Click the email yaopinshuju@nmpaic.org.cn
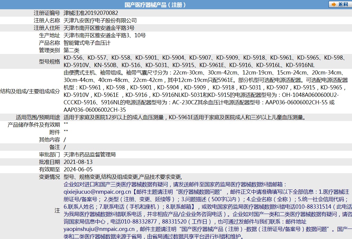 point(99,229)
